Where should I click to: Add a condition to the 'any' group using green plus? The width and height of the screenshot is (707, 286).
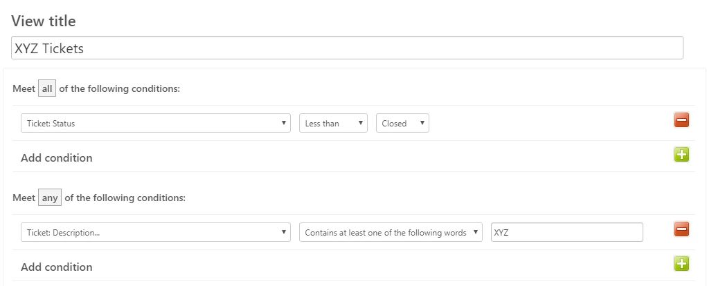pos(681,263)
